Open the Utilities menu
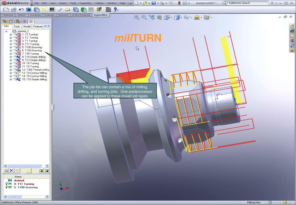The height and width of the screenshot is (205, 296). click(99, 3)
